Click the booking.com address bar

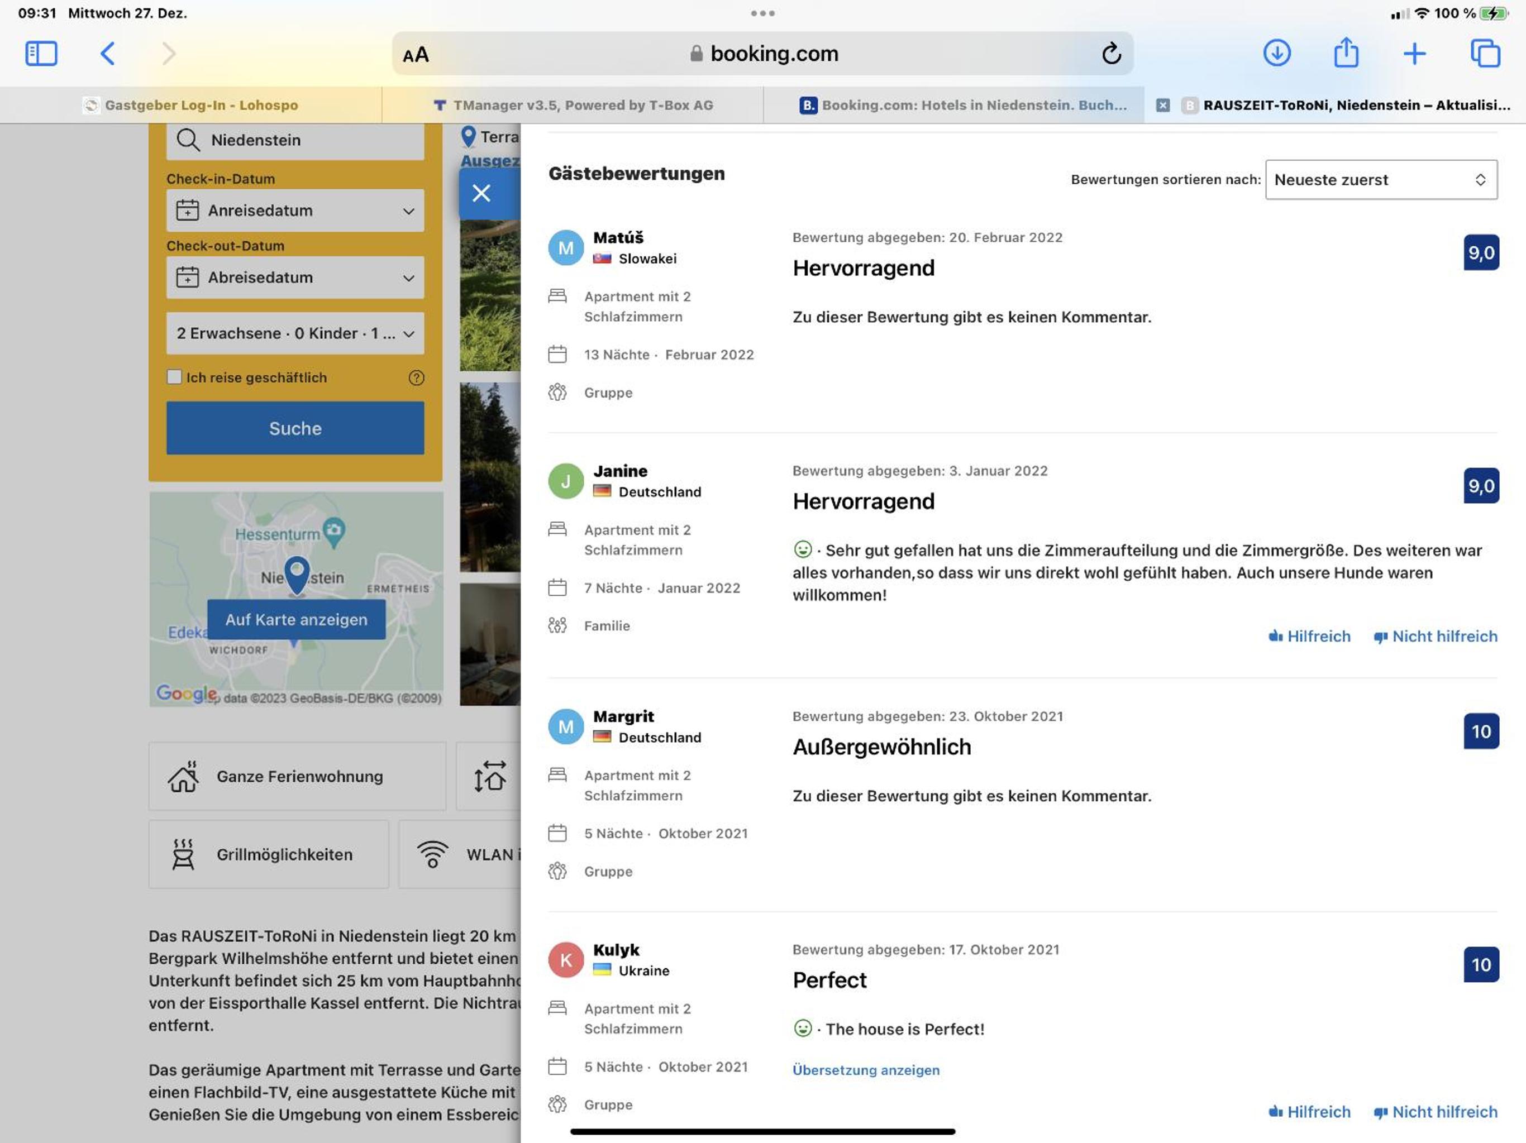click(762, 53)
